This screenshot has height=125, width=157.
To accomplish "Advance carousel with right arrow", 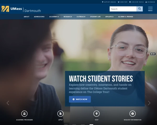I will pos(149,103).
